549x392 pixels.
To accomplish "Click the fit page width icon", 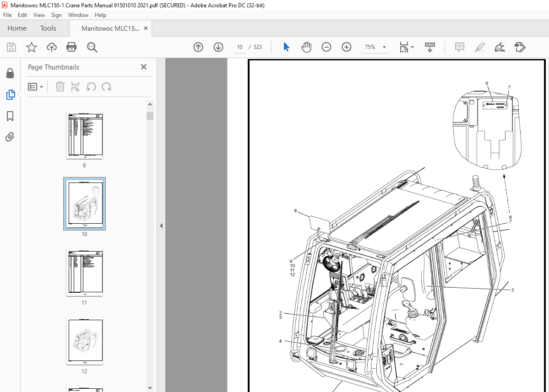I will click(x=404, y=47).
